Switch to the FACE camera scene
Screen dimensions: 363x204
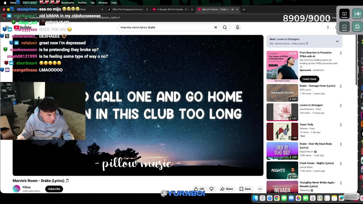click(344, 27)
